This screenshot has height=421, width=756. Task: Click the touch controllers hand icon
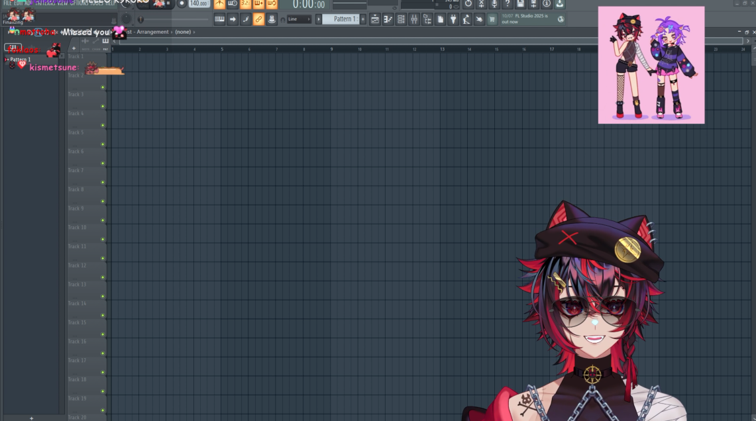(479, 19)
